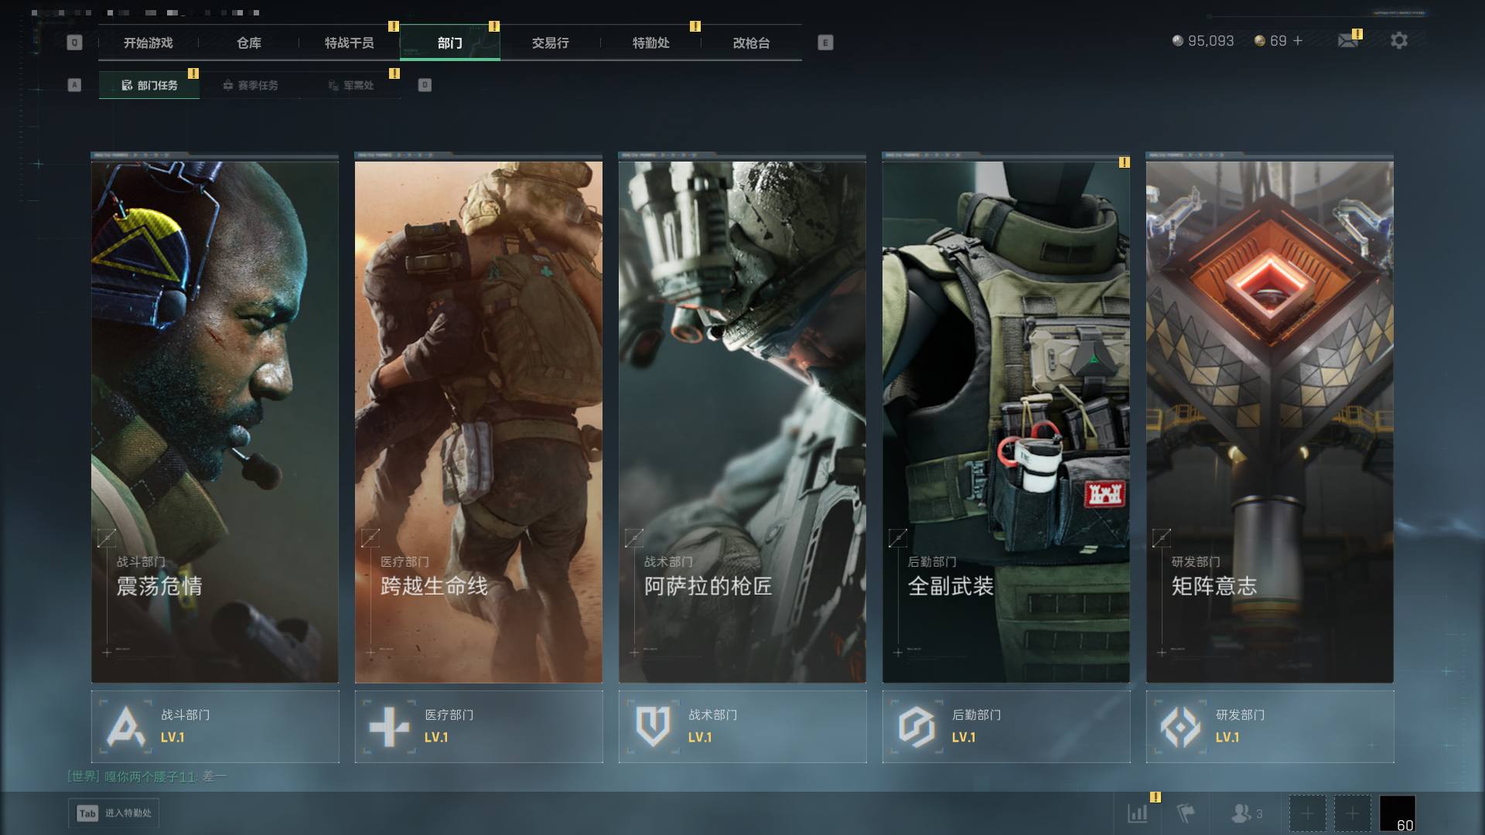Open the 阿萨拉的枪匠 tactical department card
The width and height of the screenshot is (1485, 835).
coord(742,421)
